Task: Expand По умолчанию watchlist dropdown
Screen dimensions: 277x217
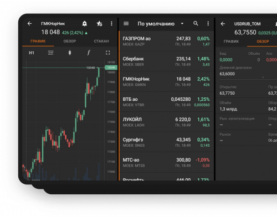Action: coord(182,24)
